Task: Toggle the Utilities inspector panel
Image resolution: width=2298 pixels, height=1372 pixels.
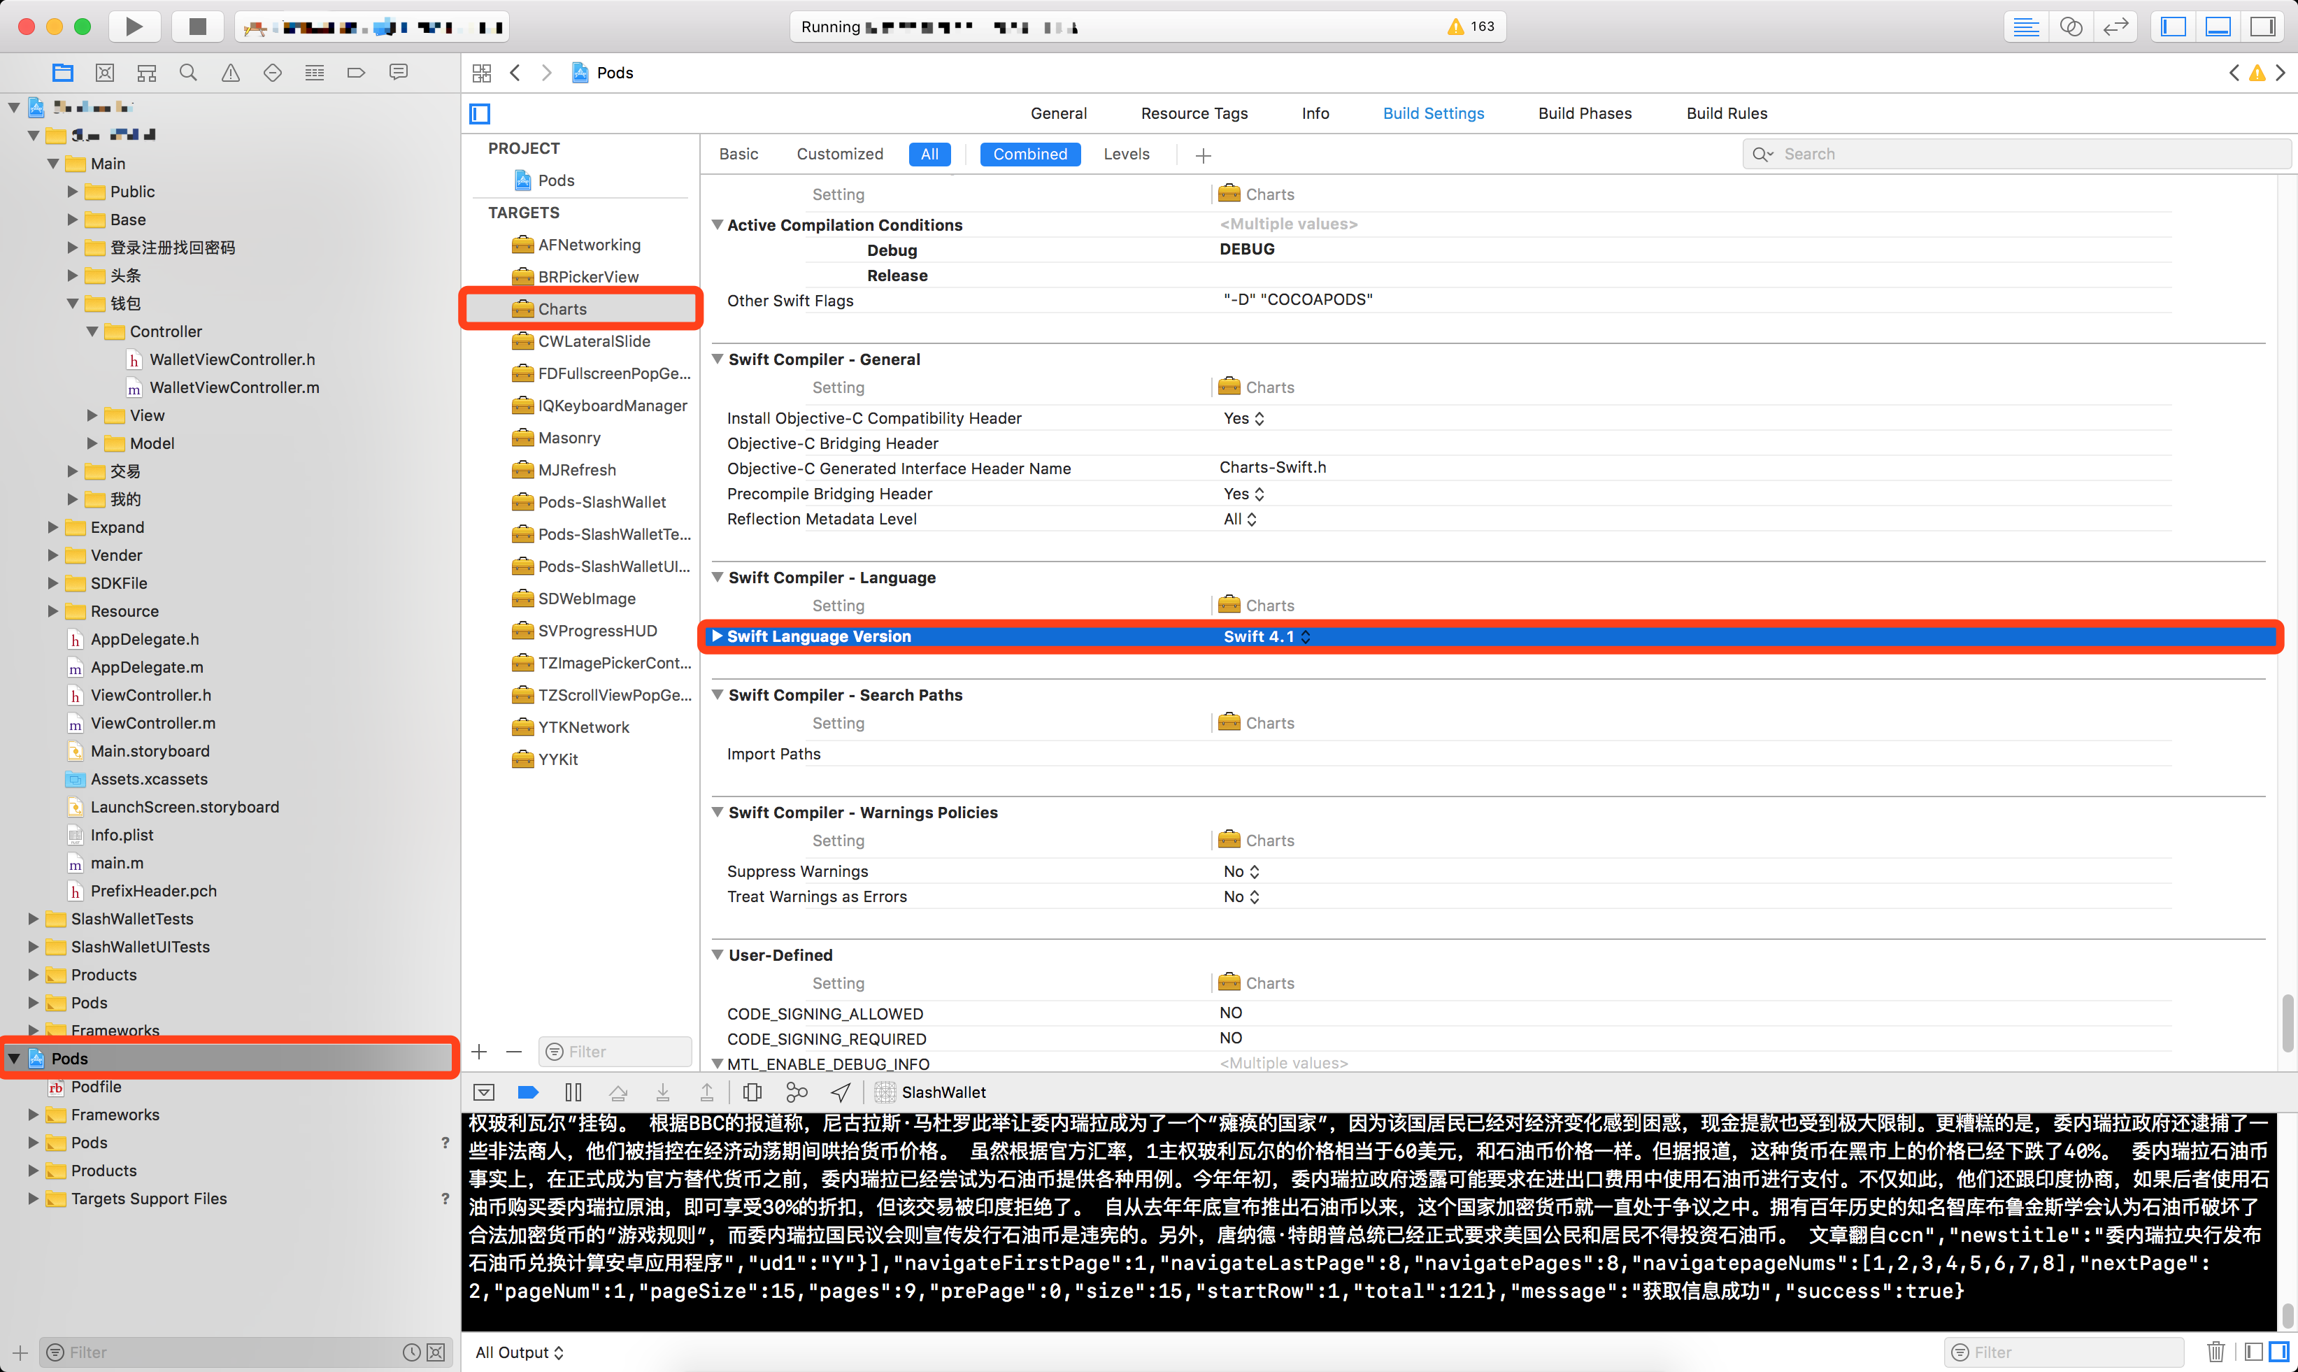Action: [2263, 26]
